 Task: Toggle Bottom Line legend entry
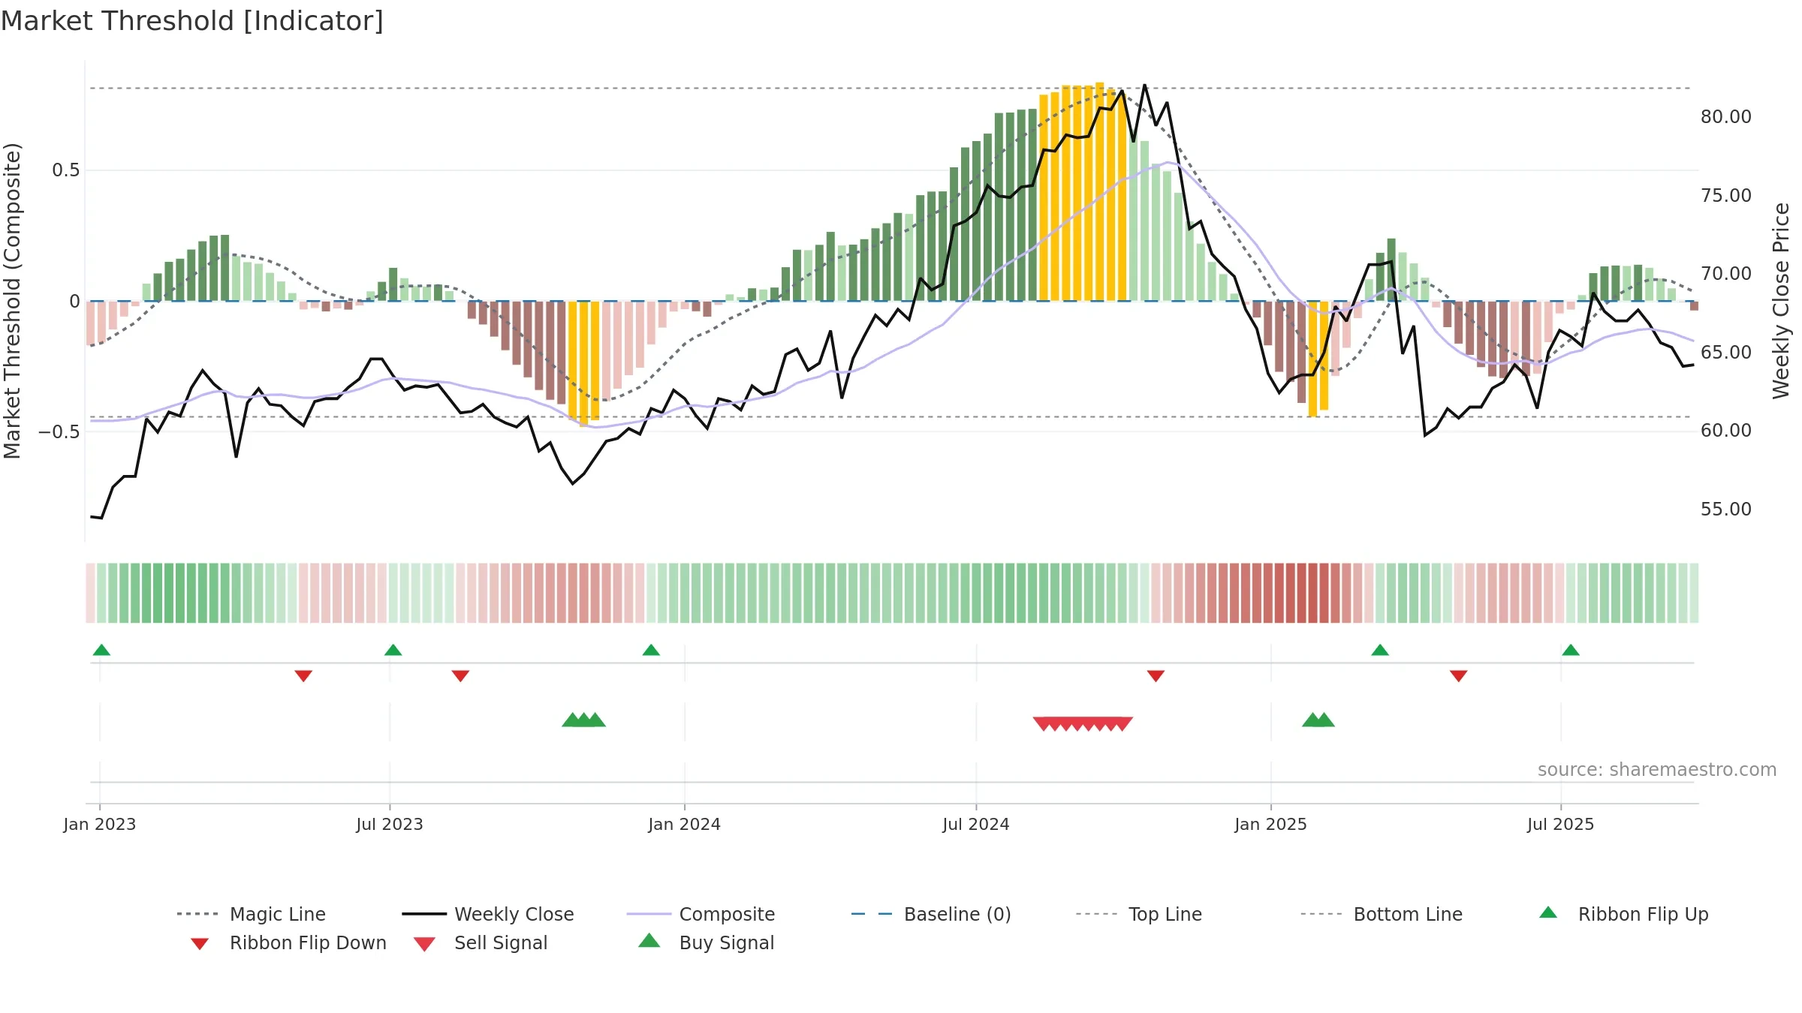tap(1382, 914)
